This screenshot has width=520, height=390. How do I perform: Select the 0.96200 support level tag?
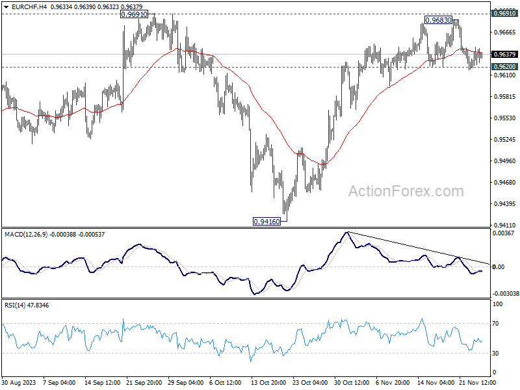pyautogui.click(x=504, y=67)
